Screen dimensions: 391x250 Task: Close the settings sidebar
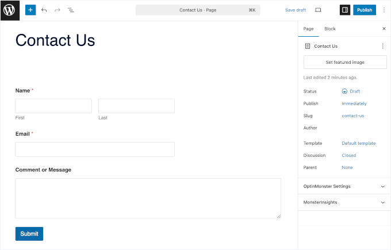tap(384, 28)
